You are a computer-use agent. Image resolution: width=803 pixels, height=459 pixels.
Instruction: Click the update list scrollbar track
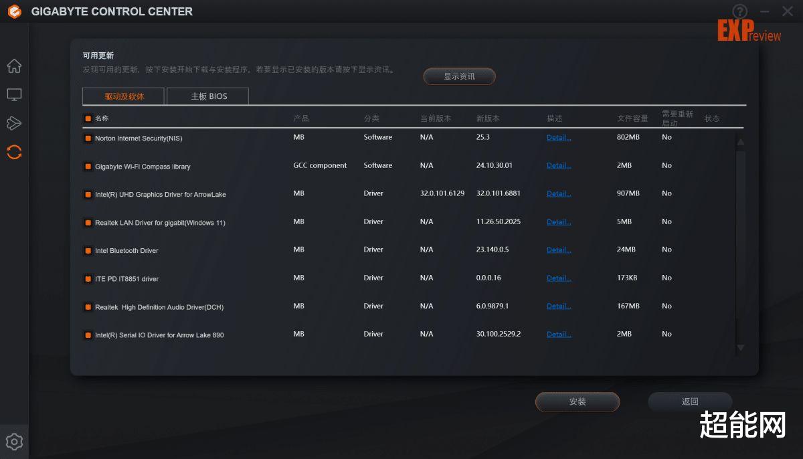(740, 244)
